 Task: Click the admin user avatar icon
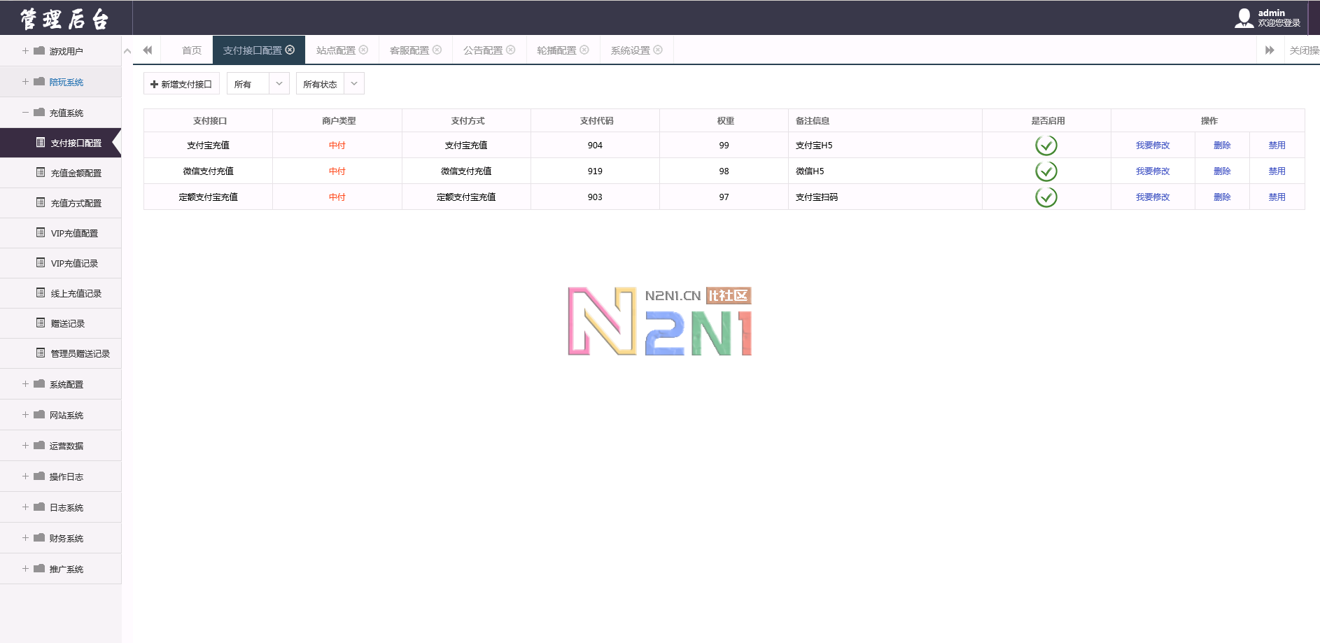1244,18
